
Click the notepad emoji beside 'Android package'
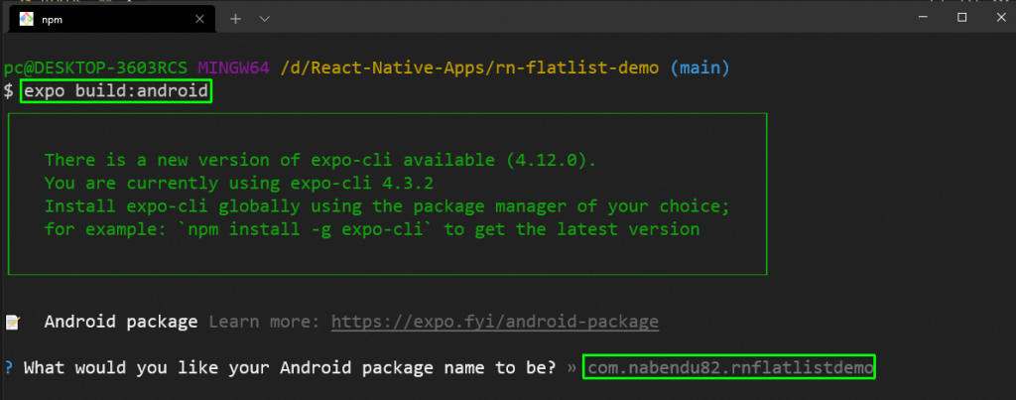13,322
